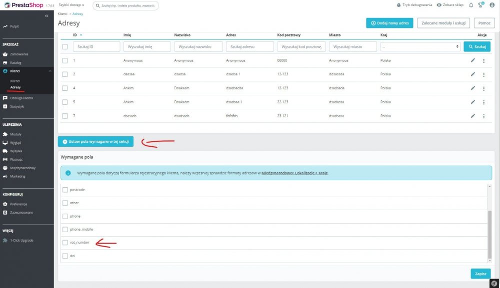Collapse the Klienci menu section chevron

(50, 71)
